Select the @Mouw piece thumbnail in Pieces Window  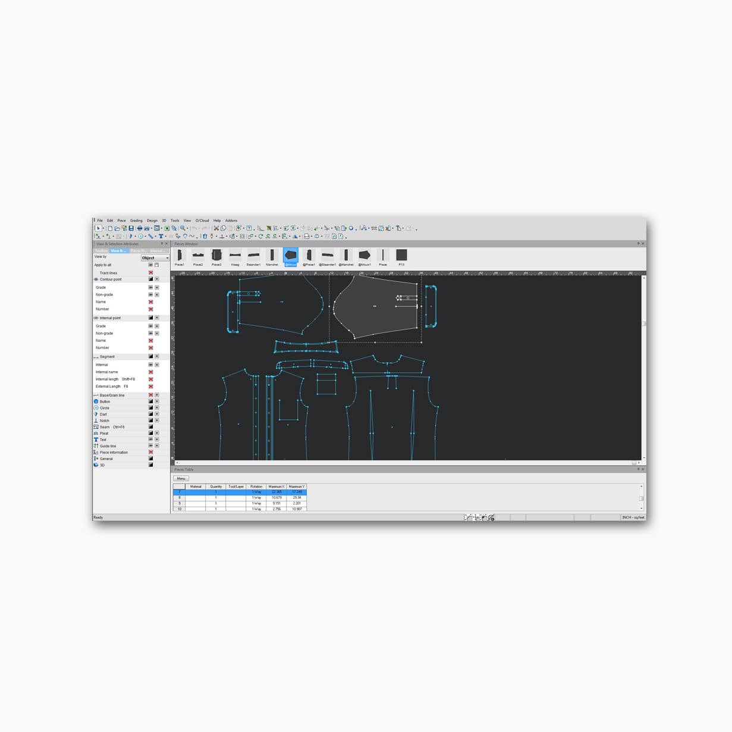(x=366, y=255)
